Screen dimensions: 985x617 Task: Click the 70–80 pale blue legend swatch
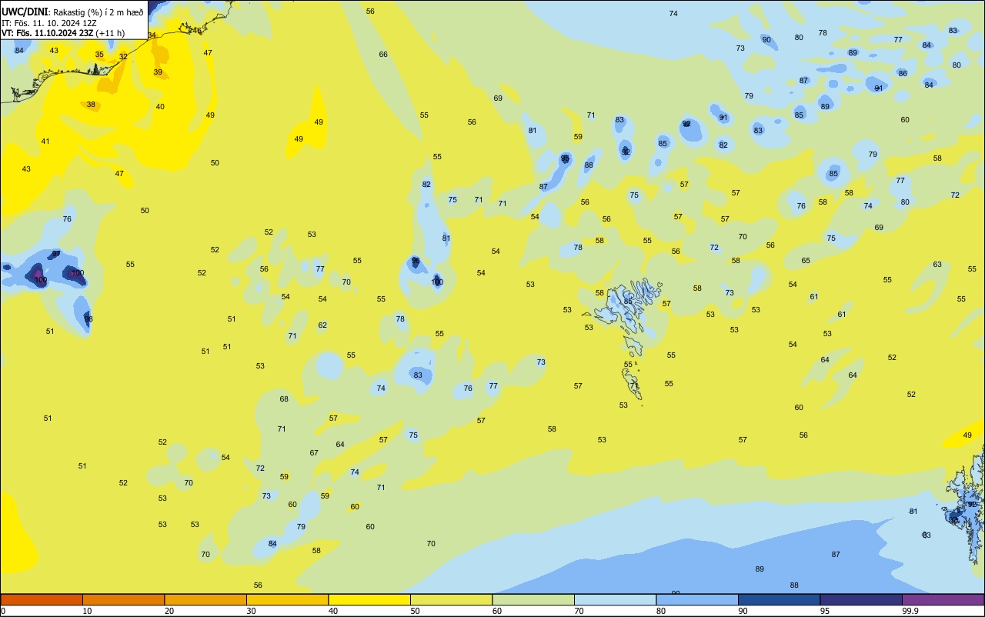pyautogui.click(x=615, y=599)
